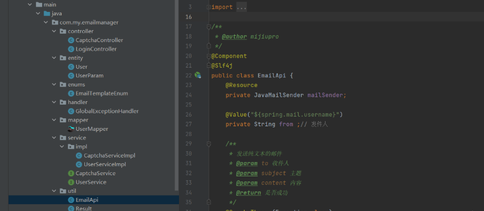The image size is (484, 211).
Task: Click the UserMapper MyBatis icon
Action: pos(71,129)
